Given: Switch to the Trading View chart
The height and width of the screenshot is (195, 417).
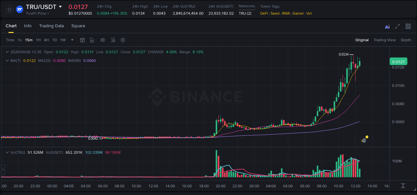Looking at the screenshot, I should coord(385,40).
